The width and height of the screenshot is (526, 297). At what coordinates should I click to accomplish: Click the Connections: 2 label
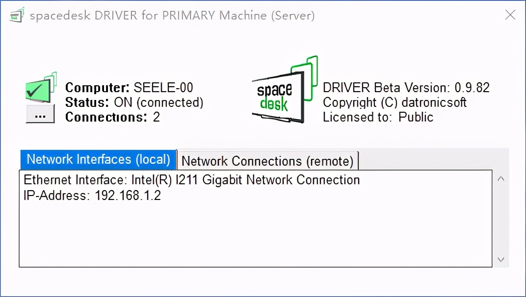pyautogui.click(x=112, y=117)
